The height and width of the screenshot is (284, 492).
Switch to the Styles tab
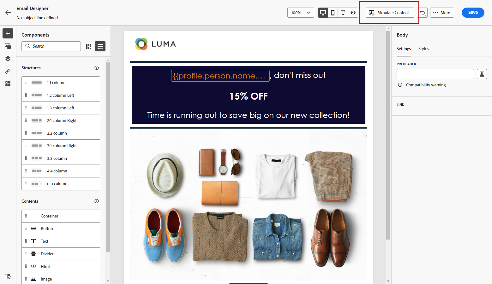coord(423,49)
